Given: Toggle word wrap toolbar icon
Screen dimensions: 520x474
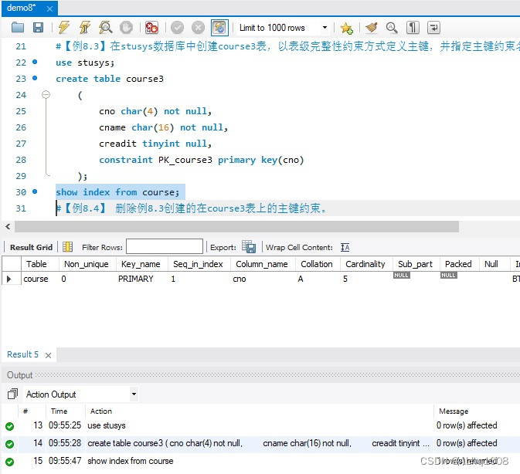Looking at the screenshot, I should [x=433, y=28].
